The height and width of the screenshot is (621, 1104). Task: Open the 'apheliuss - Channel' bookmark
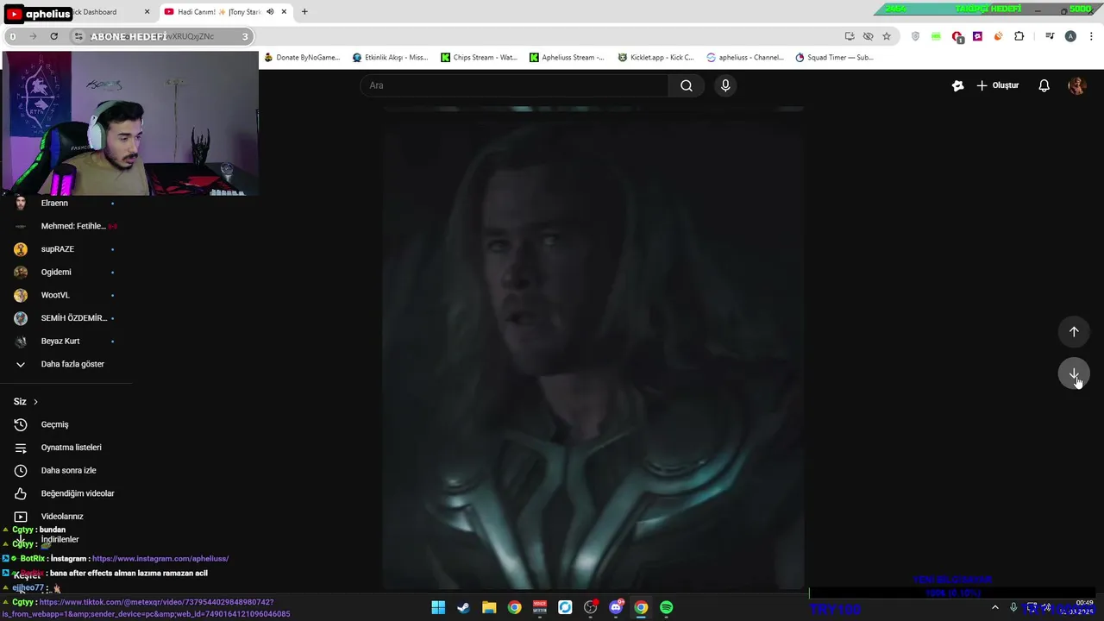click(x=744, y=58)
